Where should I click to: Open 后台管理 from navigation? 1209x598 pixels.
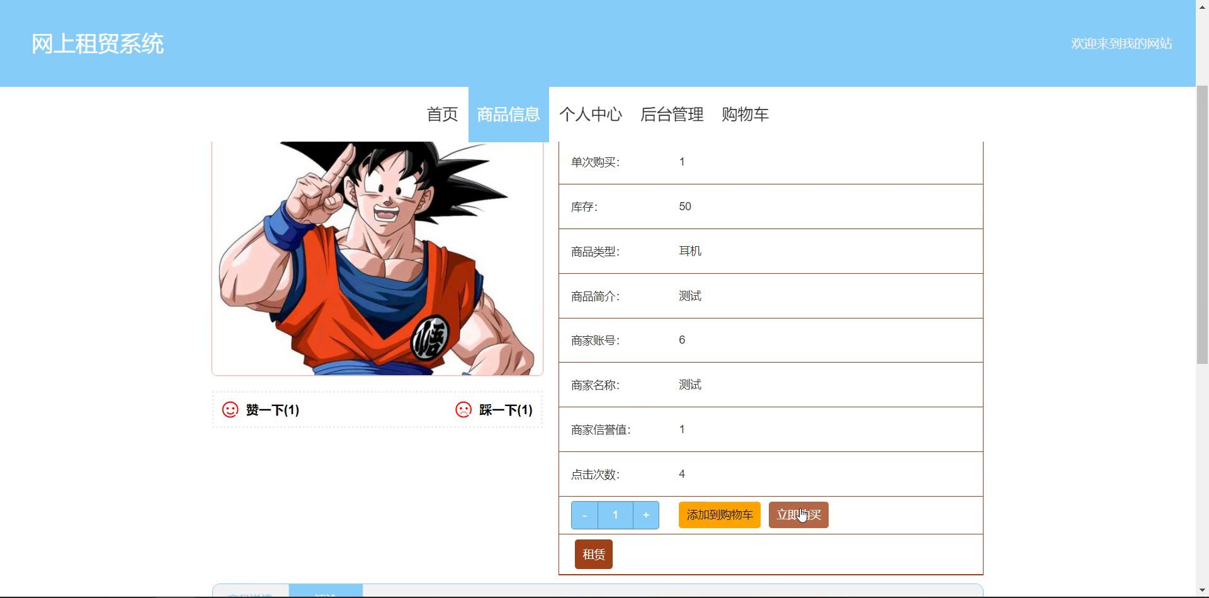click(671, 115)
